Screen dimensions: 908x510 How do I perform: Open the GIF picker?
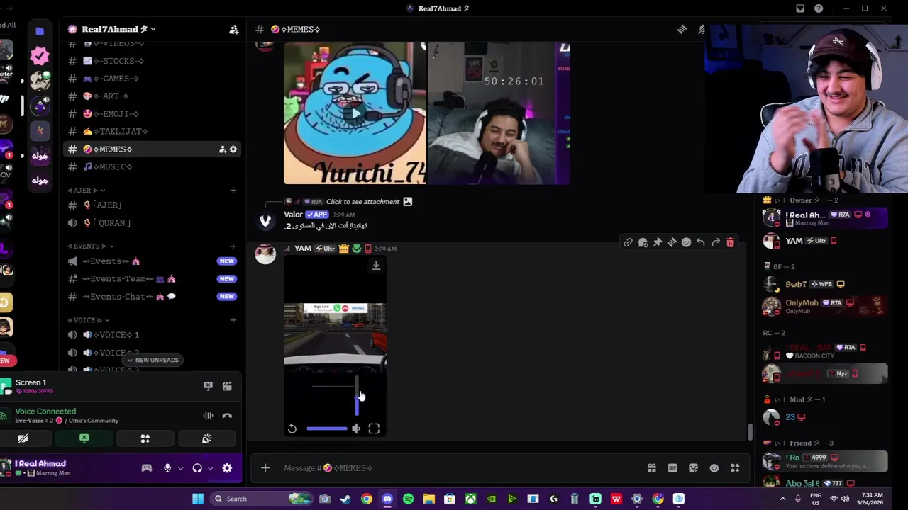(x=672, y=467)
